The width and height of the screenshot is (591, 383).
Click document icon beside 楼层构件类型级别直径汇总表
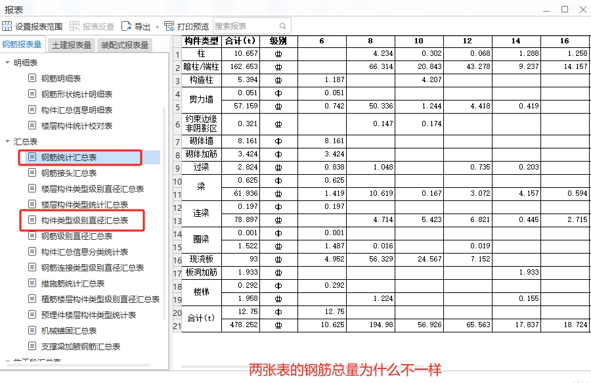(x=32, y=189)
